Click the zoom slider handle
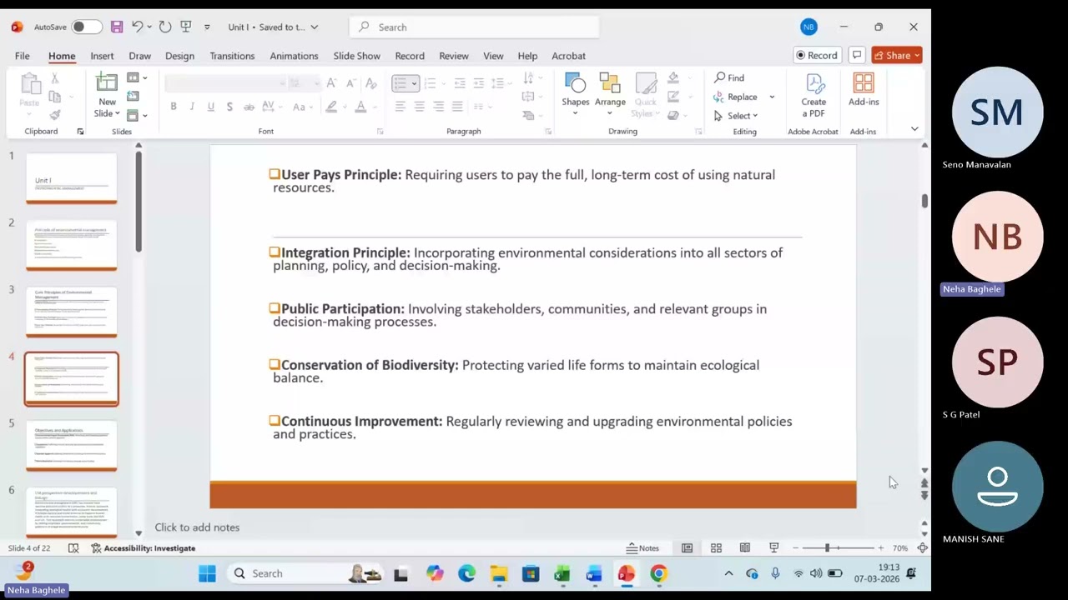The height and width of the screenshot is (600, 1068). pyautogui.click(x=827, y=547)
